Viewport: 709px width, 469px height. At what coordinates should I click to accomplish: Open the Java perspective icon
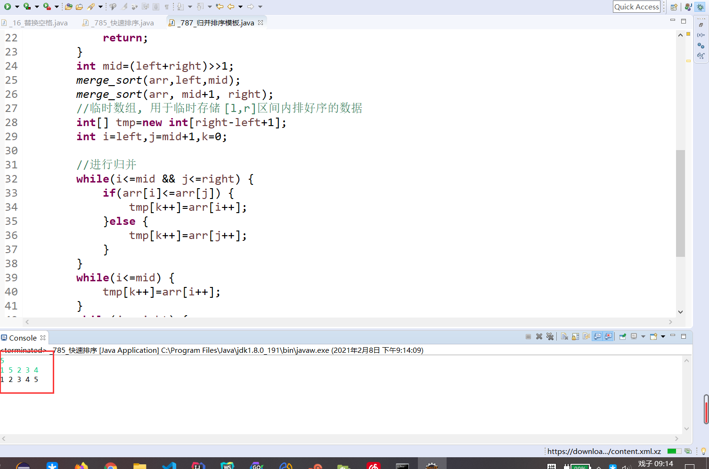click(x=688, y=7)
